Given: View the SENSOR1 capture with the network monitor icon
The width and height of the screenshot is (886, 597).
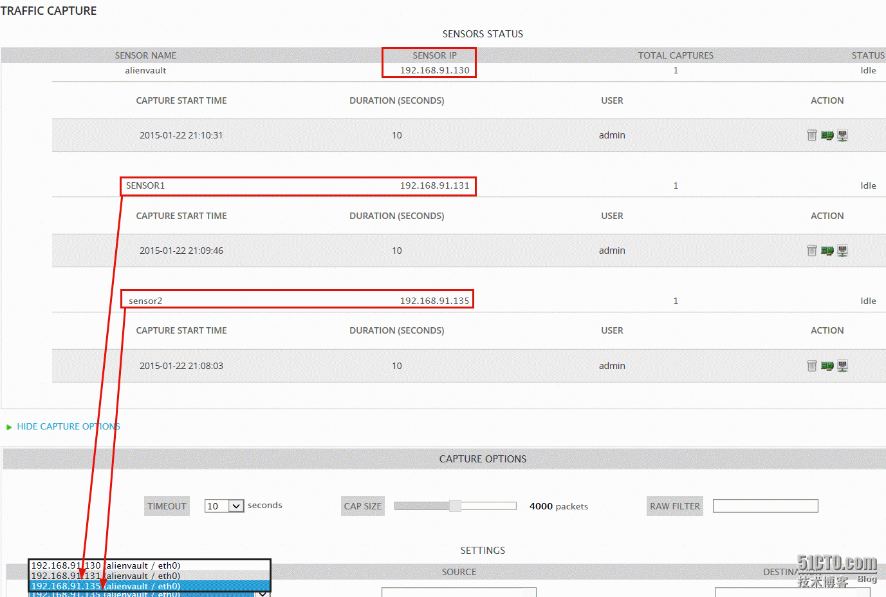Looking at the screenshot, I should pyautogui.click(x=842, y=251).
